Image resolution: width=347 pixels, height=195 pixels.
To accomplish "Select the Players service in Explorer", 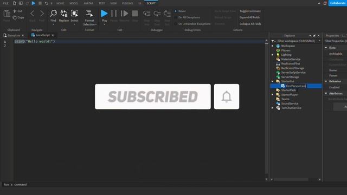I will pos(286,50).
